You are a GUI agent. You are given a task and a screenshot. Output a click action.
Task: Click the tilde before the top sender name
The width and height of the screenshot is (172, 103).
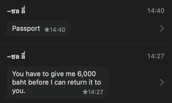(9, 12)
